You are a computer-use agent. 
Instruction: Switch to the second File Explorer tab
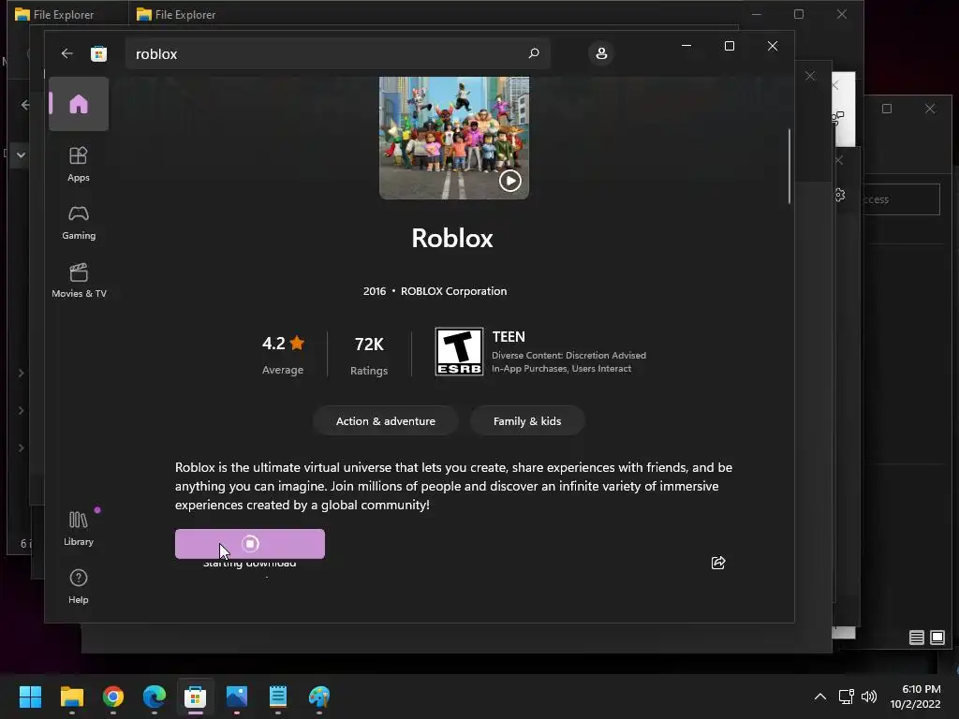coord(176,14)
